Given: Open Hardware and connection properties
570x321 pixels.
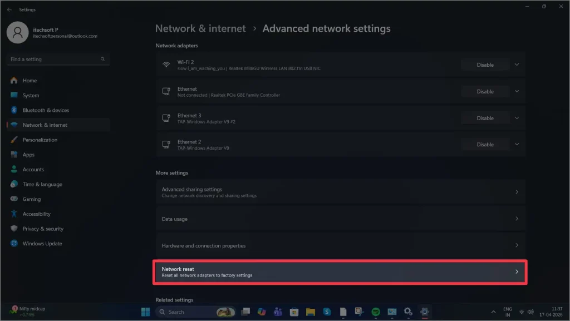Looking at the screenshot, I should pyautogui.click(x=340, y=246).
